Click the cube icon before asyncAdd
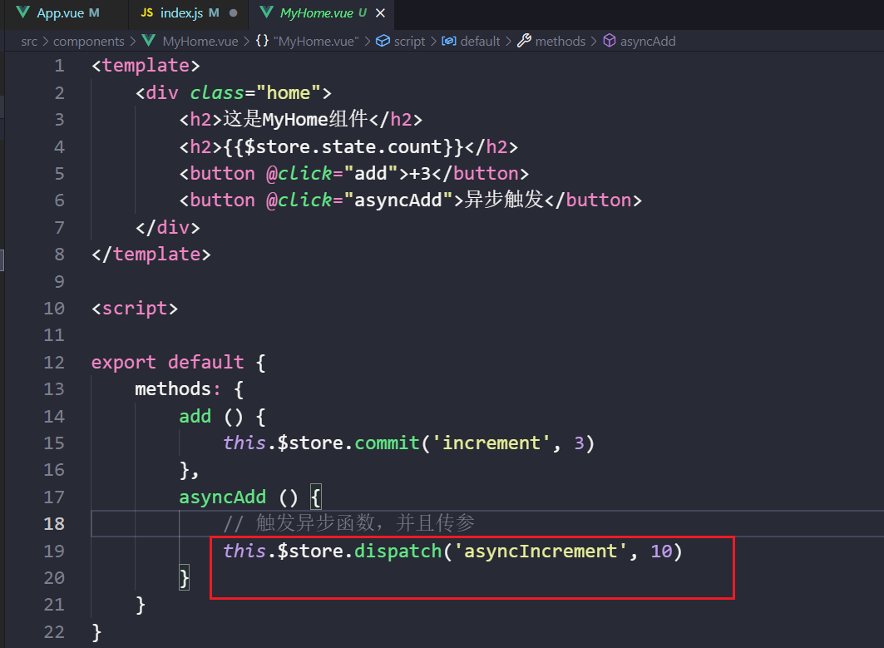 [610, 41]
